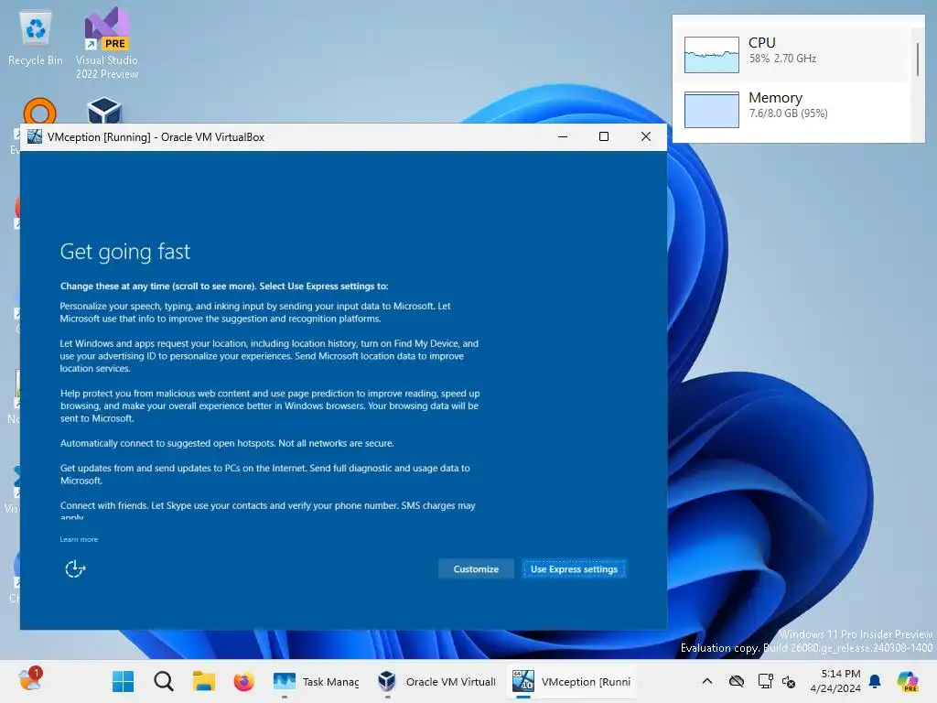Open the Windows Start menu

click(x=124, y=681)
